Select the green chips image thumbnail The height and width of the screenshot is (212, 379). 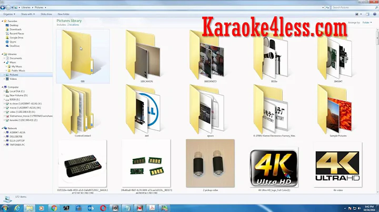146,164
